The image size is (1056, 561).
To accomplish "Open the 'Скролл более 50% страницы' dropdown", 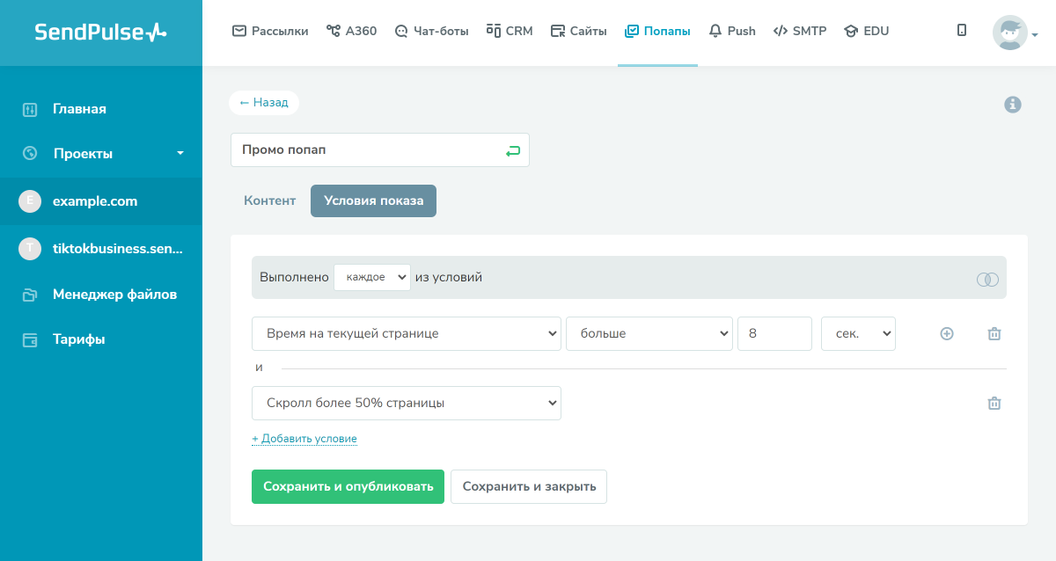I will pyautogui.click(x=407, y=404).
